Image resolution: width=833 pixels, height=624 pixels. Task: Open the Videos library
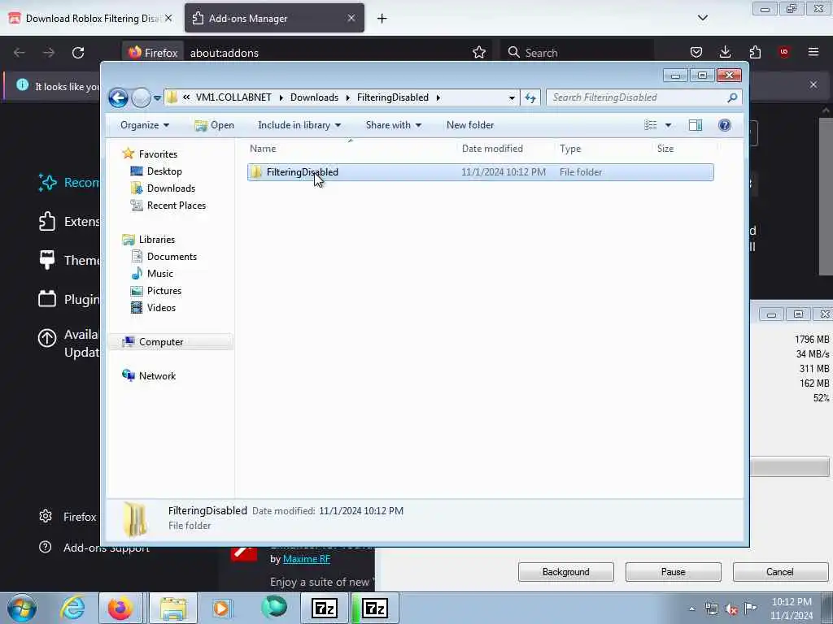point(161,308)
